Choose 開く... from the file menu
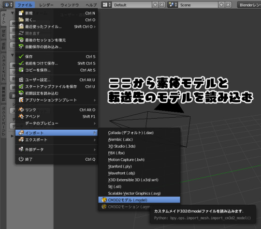The width and height of the screenshot is (261, 229). (x=57, y=20)
